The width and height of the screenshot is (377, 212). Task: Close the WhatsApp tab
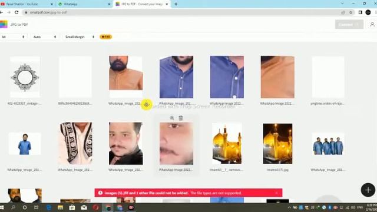pyautogui.click(x=109, y=4)
